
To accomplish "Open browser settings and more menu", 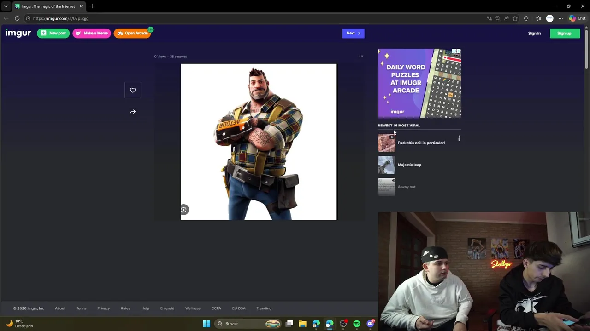I will click(x=560, y=18).
